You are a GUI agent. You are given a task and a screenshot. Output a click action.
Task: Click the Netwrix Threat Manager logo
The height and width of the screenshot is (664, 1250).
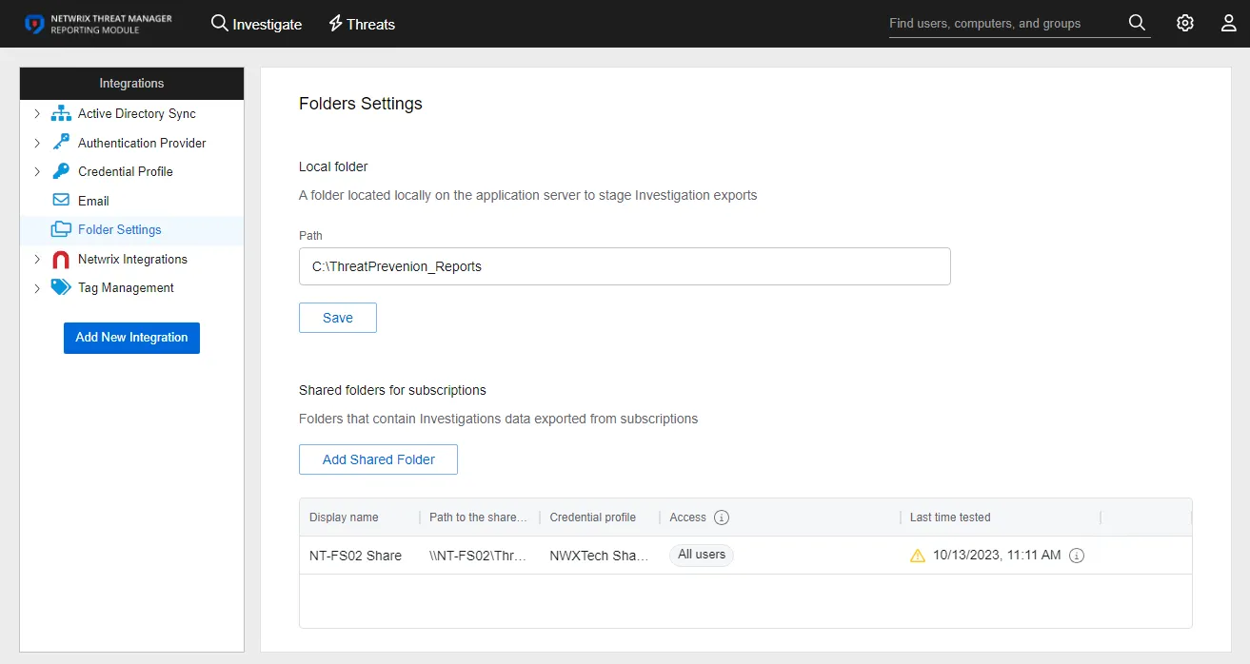click(98, 24)
